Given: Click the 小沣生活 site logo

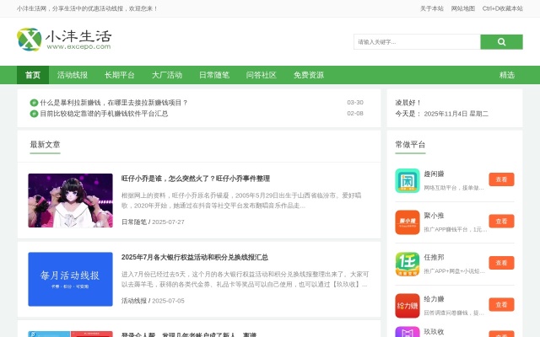Looking at the screenshot, I should 64,40.
